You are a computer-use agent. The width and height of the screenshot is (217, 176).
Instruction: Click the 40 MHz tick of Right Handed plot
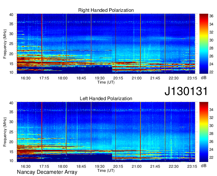click(x=11, y=15)
